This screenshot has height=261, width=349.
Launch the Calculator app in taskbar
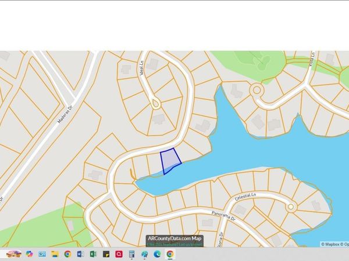(132, 254)
